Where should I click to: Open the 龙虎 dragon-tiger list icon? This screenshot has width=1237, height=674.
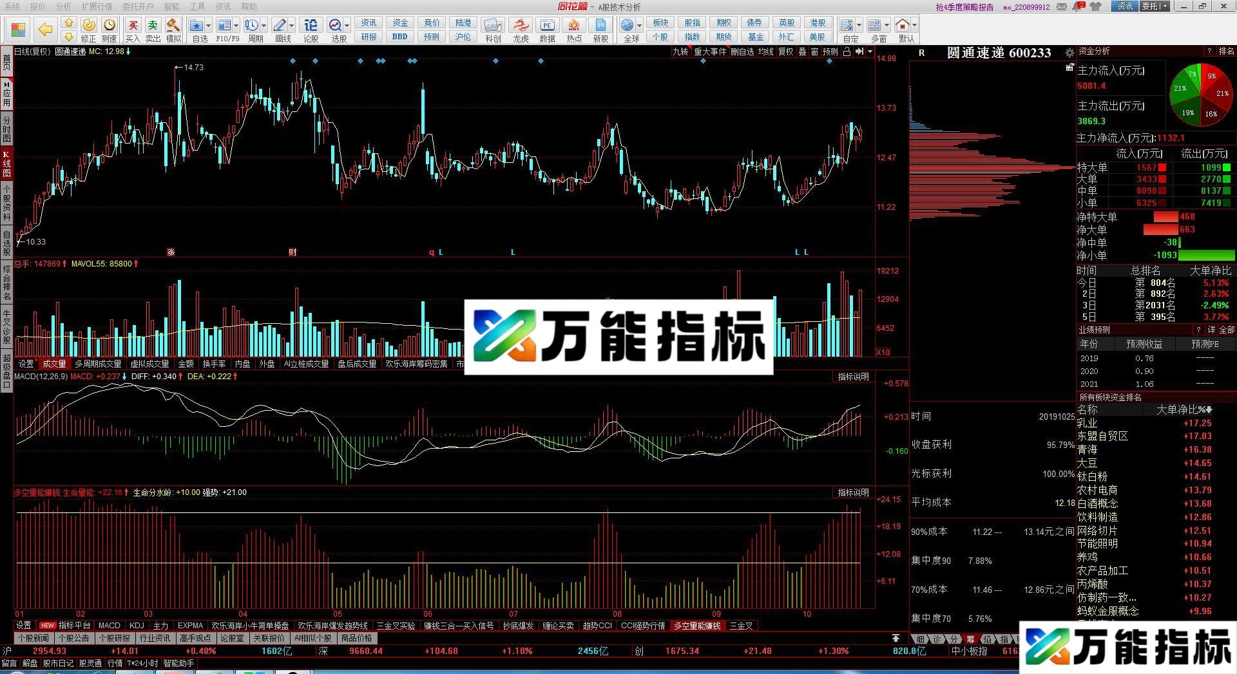[x=521, y=26]
